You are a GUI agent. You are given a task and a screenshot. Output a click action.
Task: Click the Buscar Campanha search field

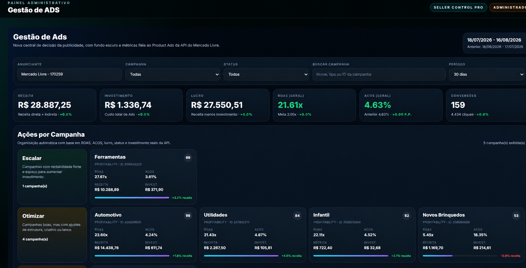tap(379, 74)
